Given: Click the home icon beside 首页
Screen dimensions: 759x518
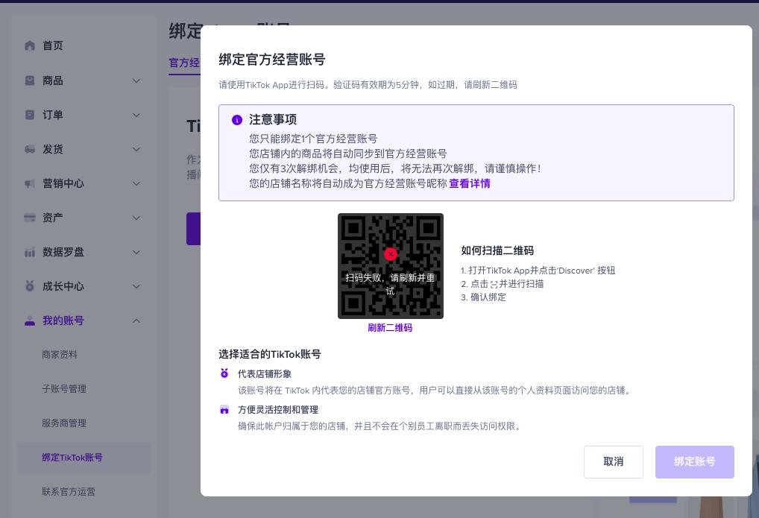Looking at the screenshot, I should click(30, 45).
